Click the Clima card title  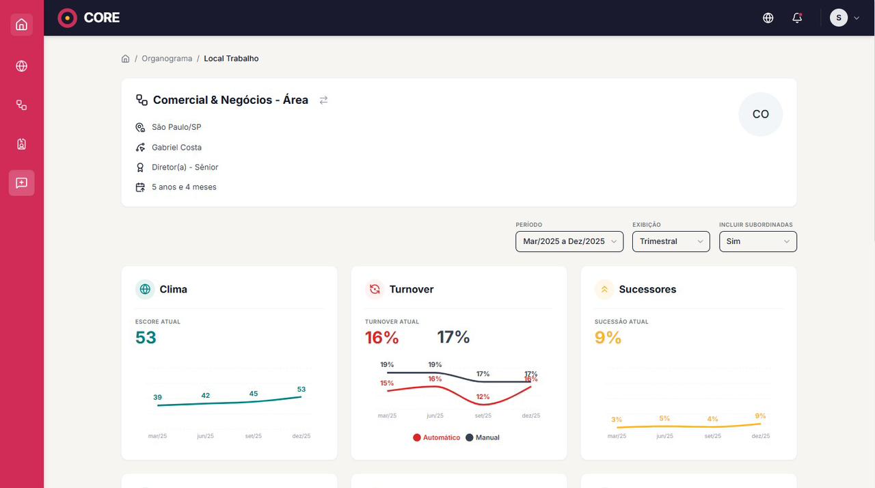click(x=173, y=289)
